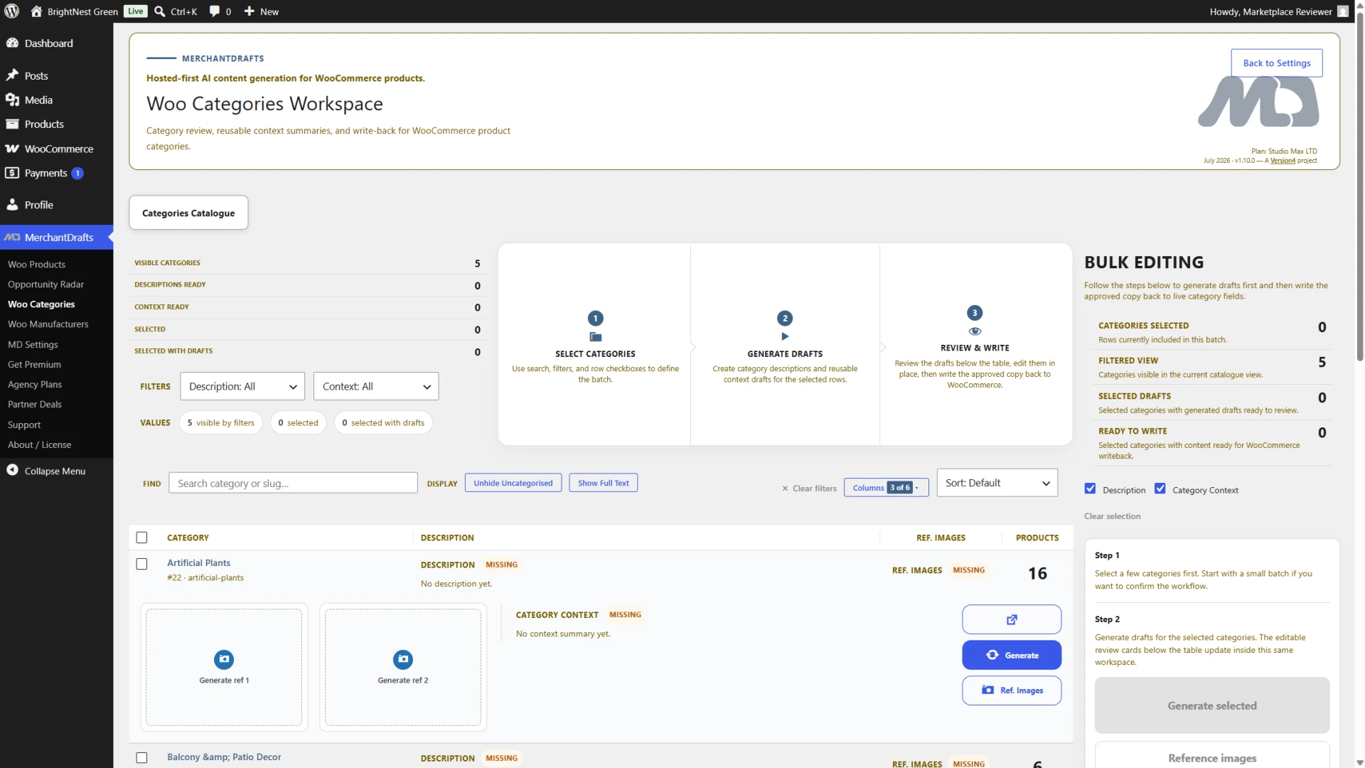
Task: Click the WordPress logo icon
Action: (x=12, y=11)
